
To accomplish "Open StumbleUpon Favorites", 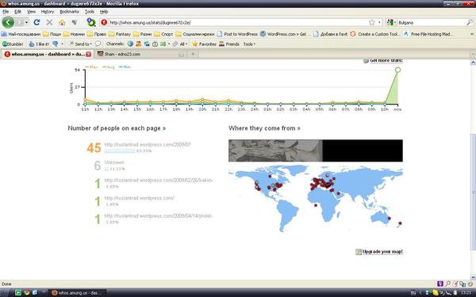I will (x=205, y=44).
